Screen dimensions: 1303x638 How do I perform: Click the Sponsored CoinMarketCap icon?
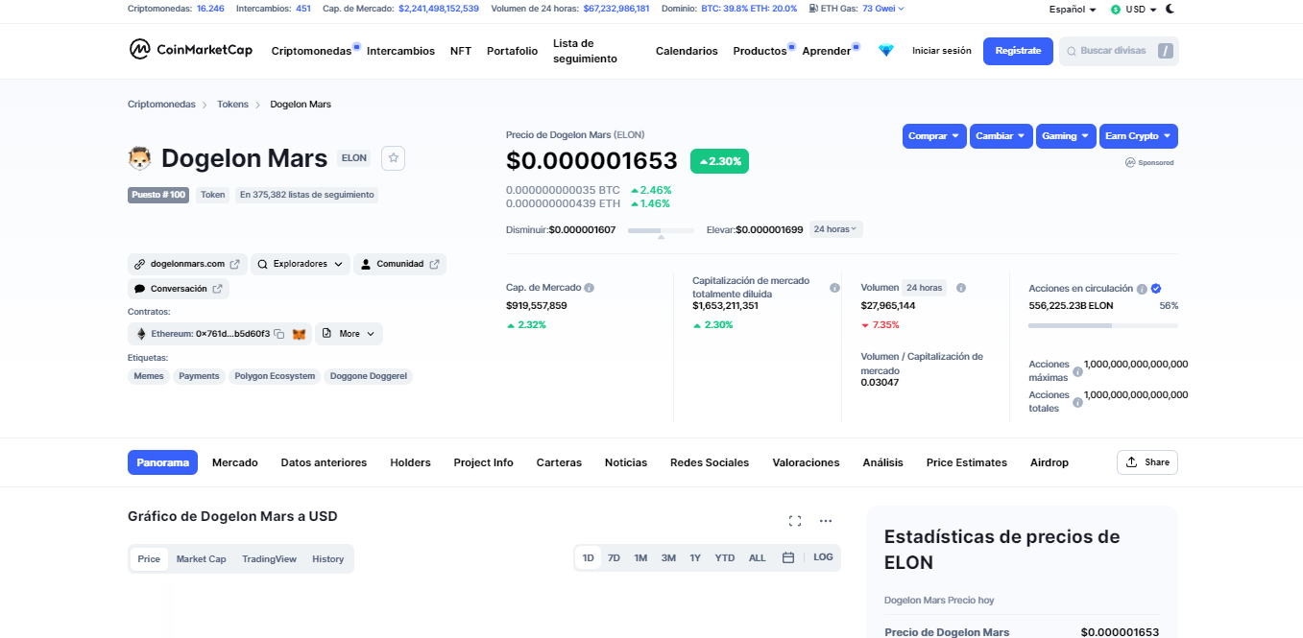(x=1130, y=163)
